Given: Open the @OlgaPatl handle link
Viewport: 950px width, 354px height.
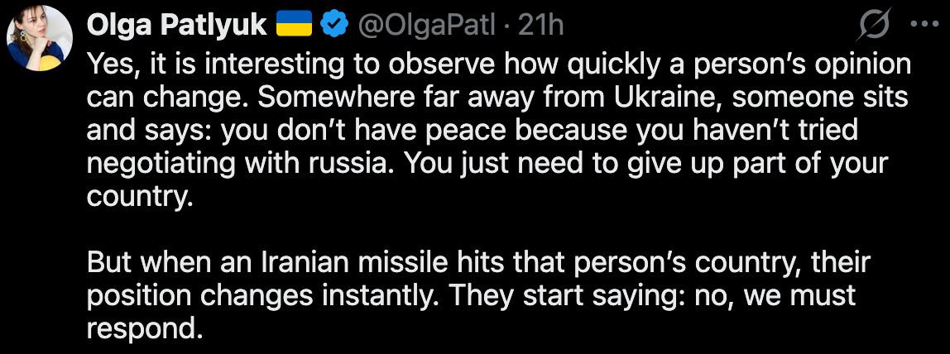Looking at the screenshot, I should click(428, 26).
